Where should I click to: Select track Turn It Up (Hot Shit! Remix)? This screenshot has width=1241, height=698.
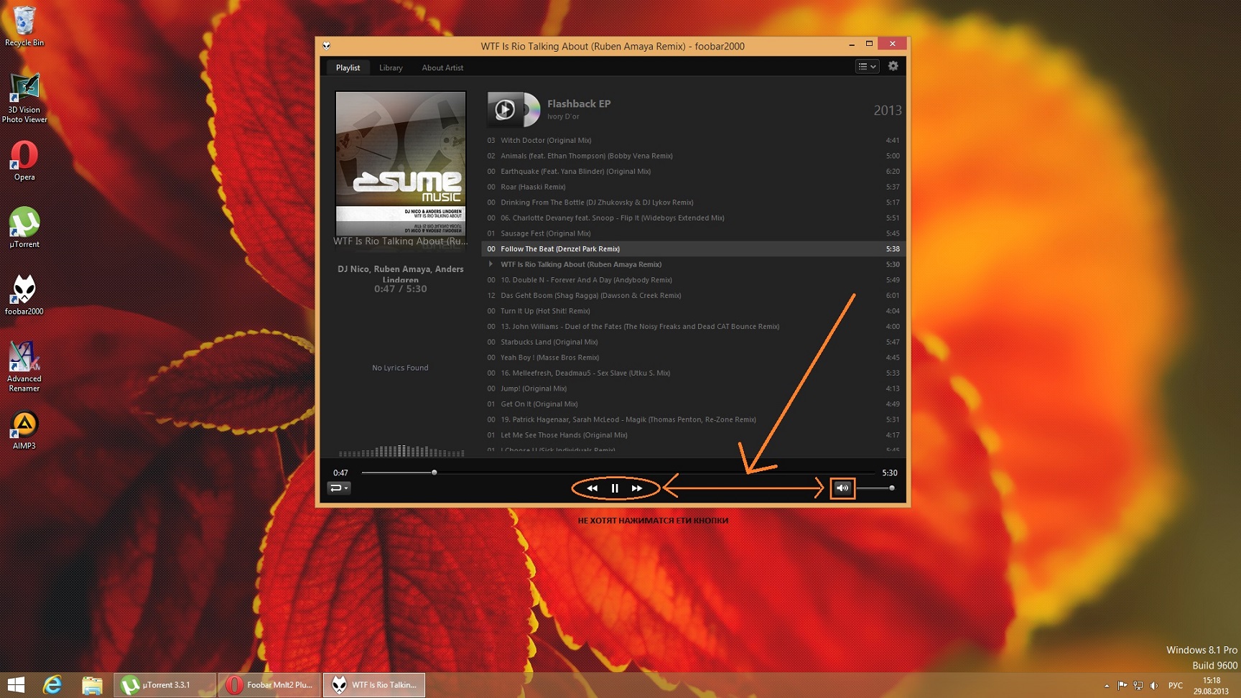click(x=694, y=311)
